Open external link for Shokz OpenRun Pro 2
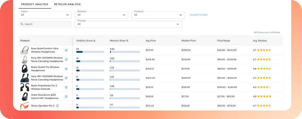302x119 pixels. (57, 106)
